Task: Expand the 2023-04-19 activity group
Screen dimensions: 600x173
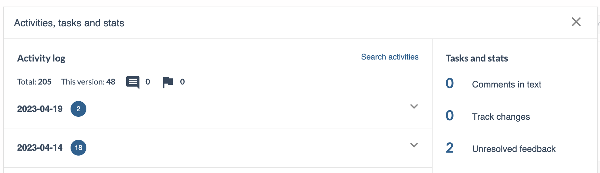Action: 414,106
